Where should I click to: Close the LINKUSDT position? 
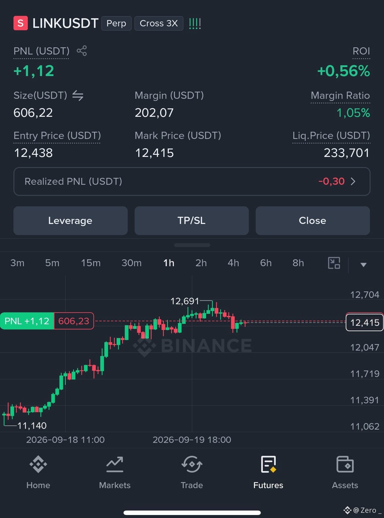(x=313, y=221)
